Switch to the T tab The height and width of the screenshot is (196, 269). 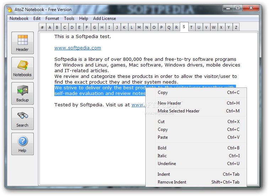[x=192, y=27]
